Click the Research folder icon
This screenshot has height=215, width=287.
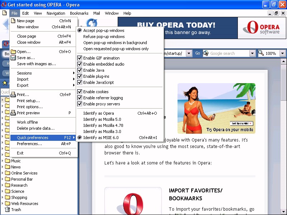(x=8, y=185)
